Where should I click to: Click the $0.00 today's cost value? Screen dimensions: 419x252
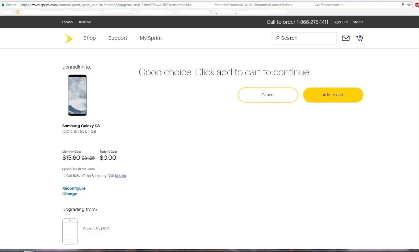click(108, 158)
